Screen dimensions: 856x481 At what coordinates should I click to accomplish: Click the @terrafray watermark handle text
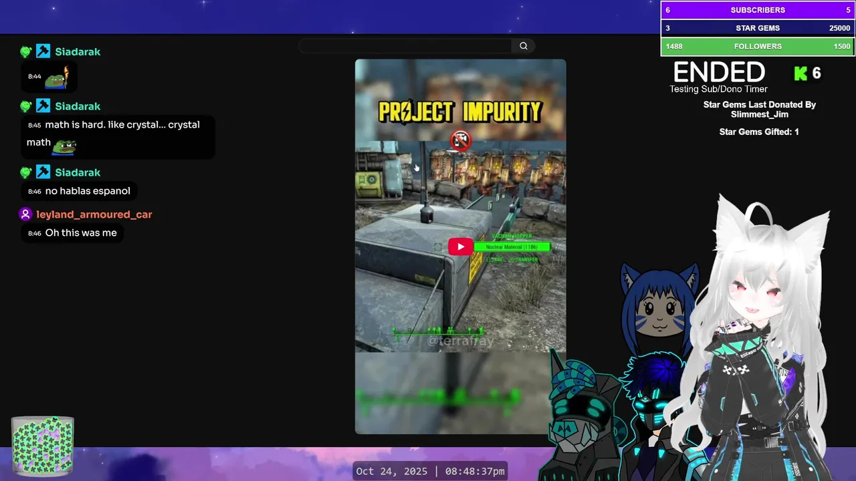460,341
